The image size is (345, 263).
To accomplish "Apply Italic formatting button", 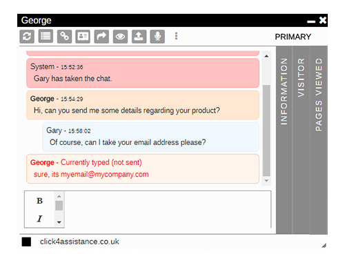I will pos(39,219).
